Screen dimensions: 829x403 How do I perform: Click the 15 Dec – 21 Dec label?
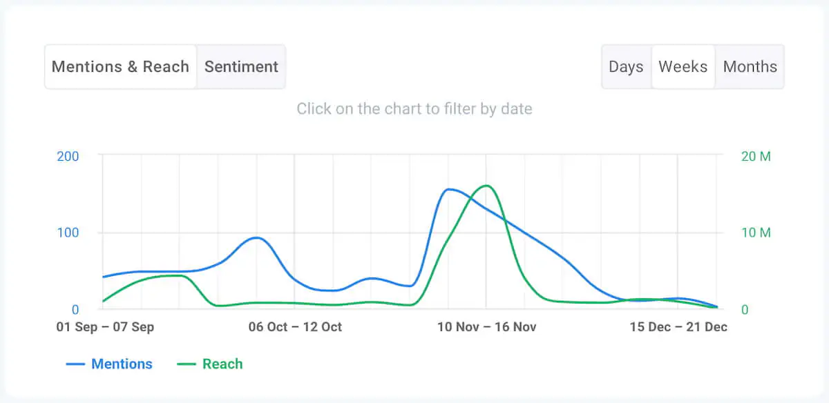pyautogui.click(x=678, y=326)
